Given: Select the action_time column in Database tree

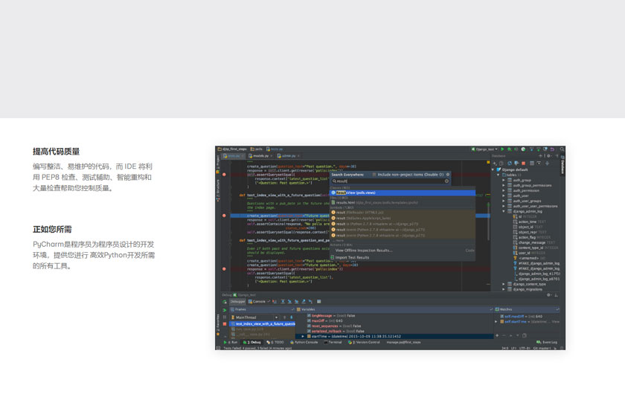Looking at the screenshot, I should (529, 222).
